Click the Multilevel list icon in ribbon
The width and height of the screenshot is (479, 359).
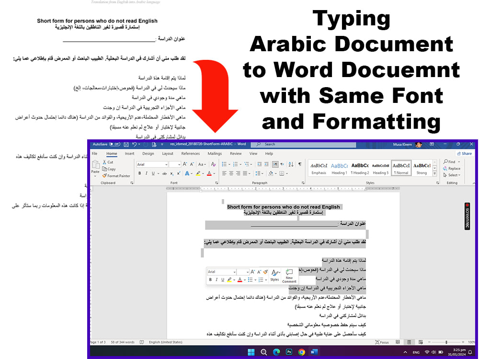(x=247, y=164)
